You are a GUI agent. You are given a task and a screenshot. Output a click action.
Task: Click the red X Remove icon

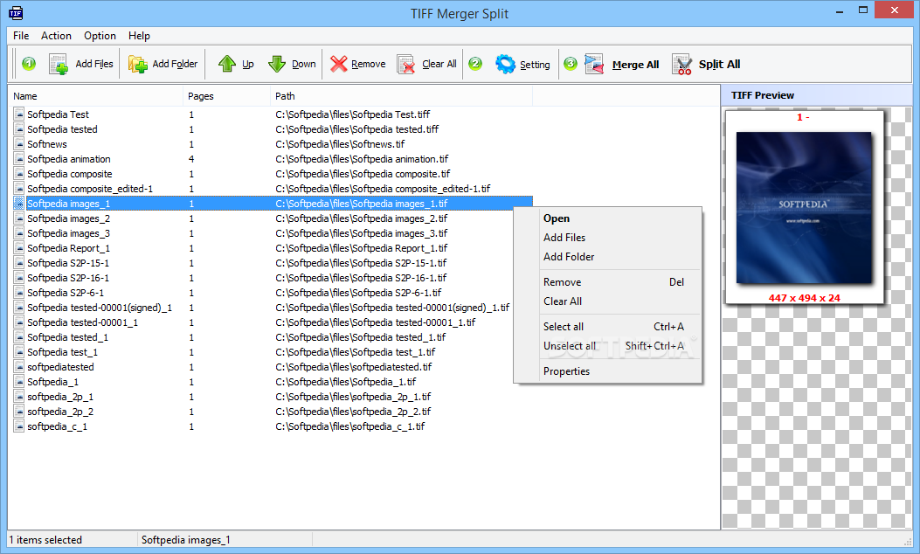pyautogui.click(x=338, y=64)
